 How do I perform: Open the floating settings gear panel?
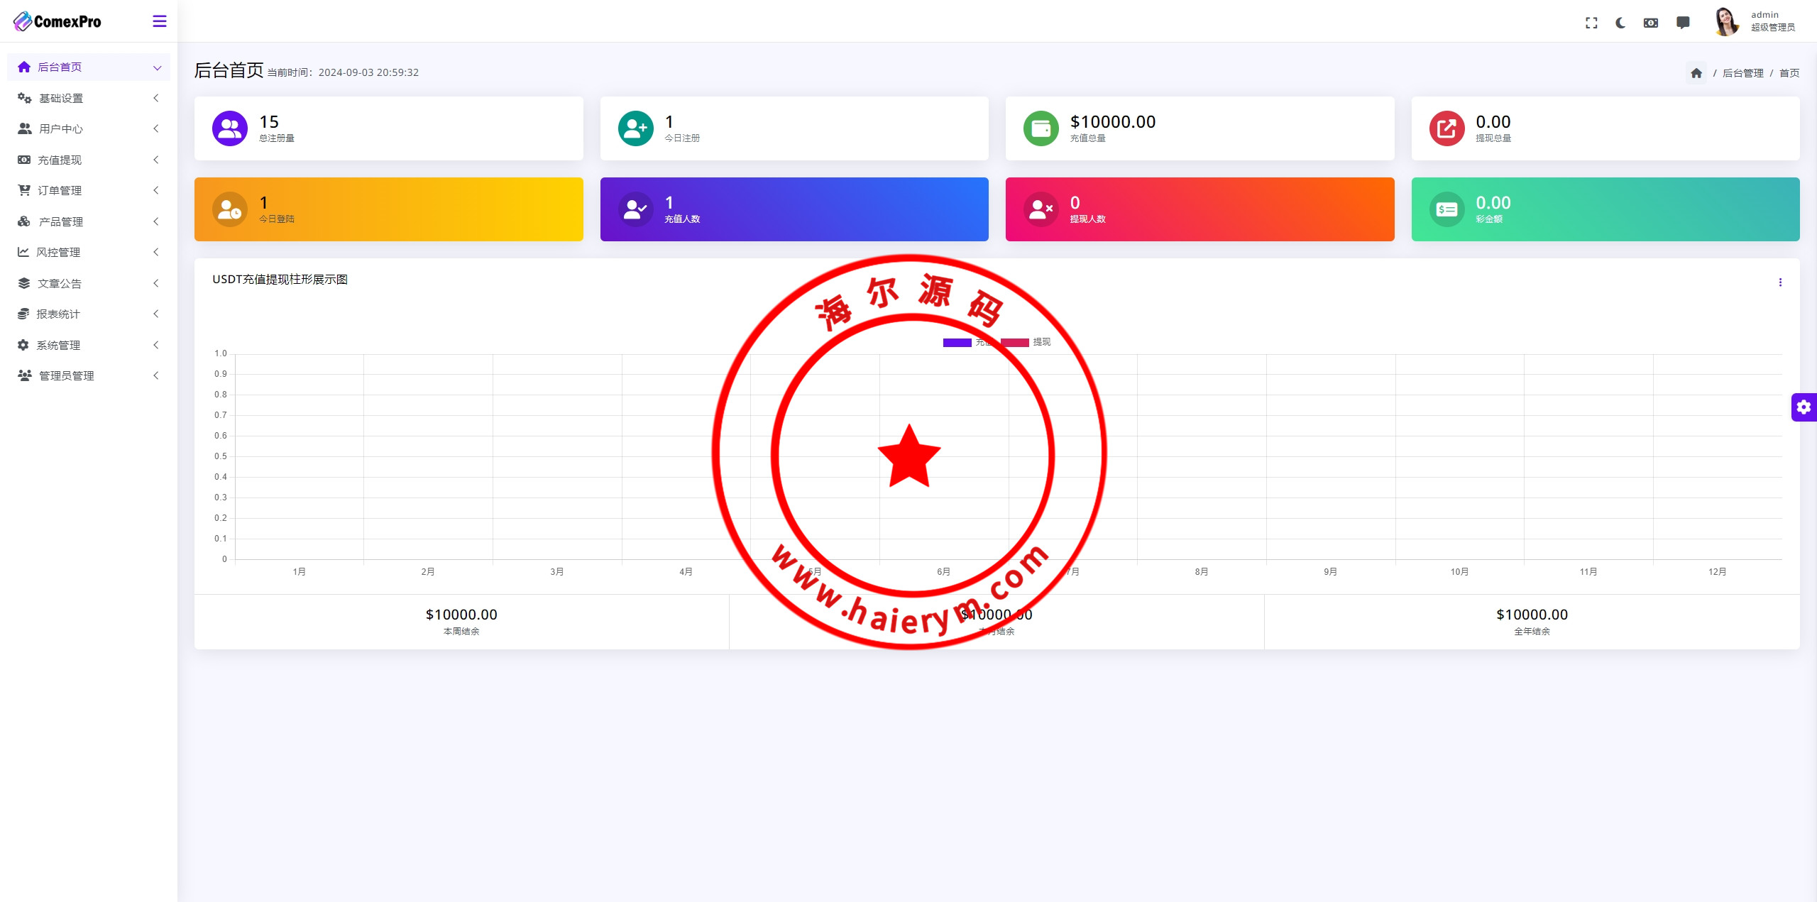tap(1804, 407)
